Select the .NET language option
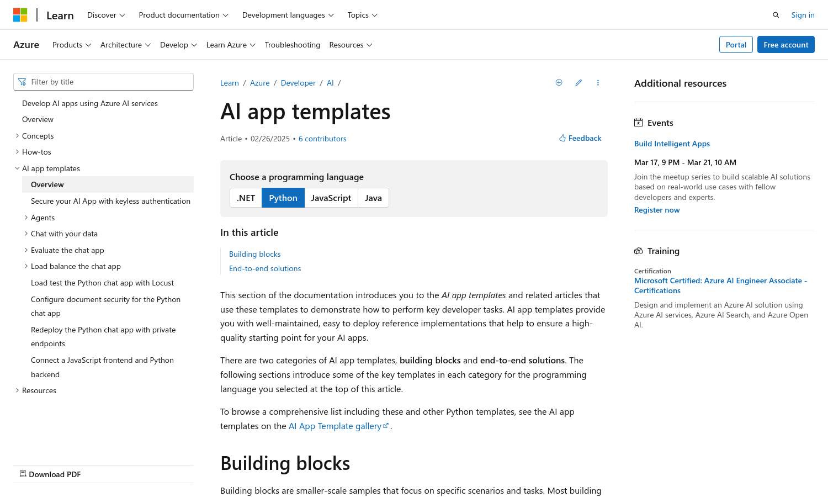 coord(246,198)
